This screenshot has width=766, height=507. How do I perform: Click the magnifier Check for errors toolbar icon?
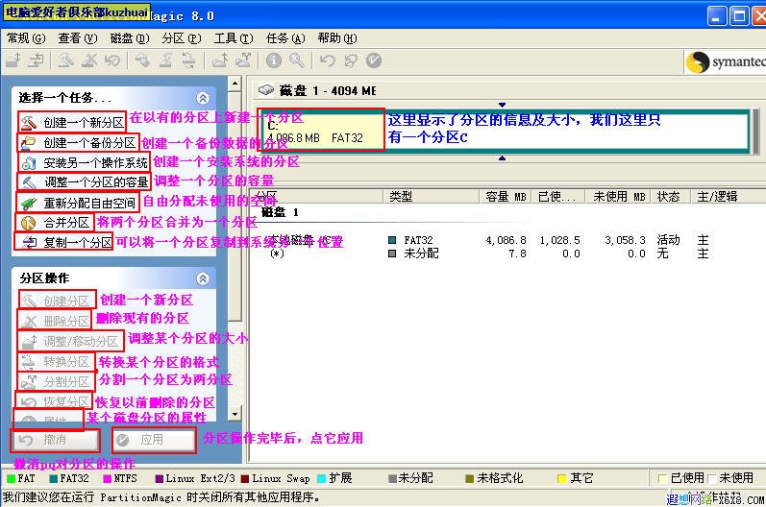point(296,60)
